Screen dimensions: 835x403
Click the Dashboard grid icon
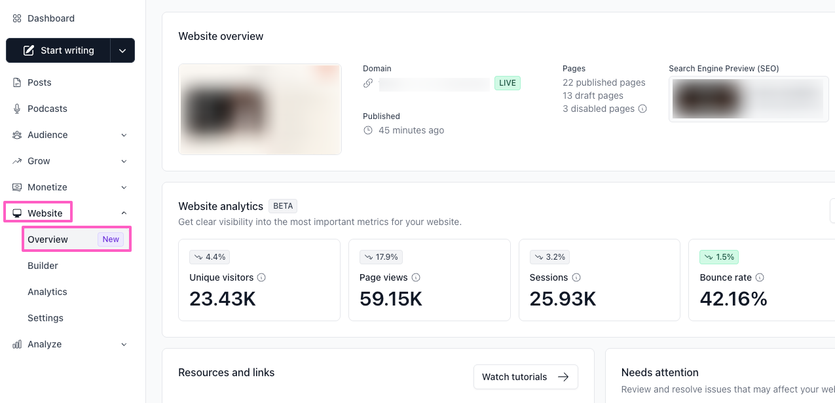pos(17,18)
